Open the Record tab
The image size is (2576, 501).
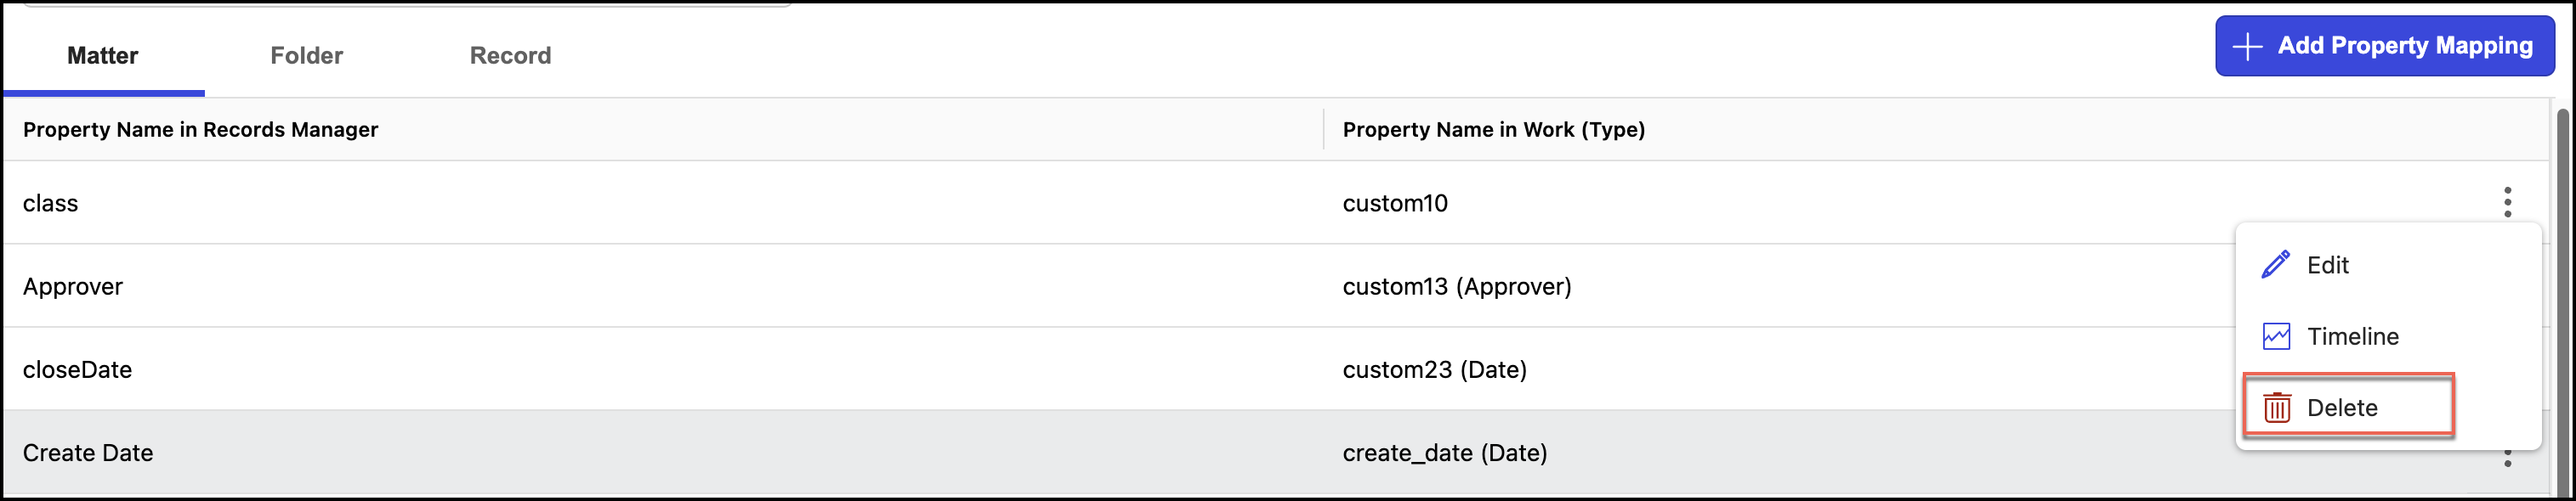coord(510,56)
